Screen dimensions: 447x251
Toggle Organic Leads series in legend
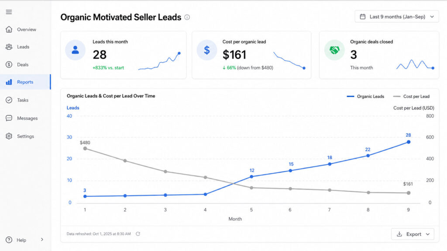[x=365, y=96]
